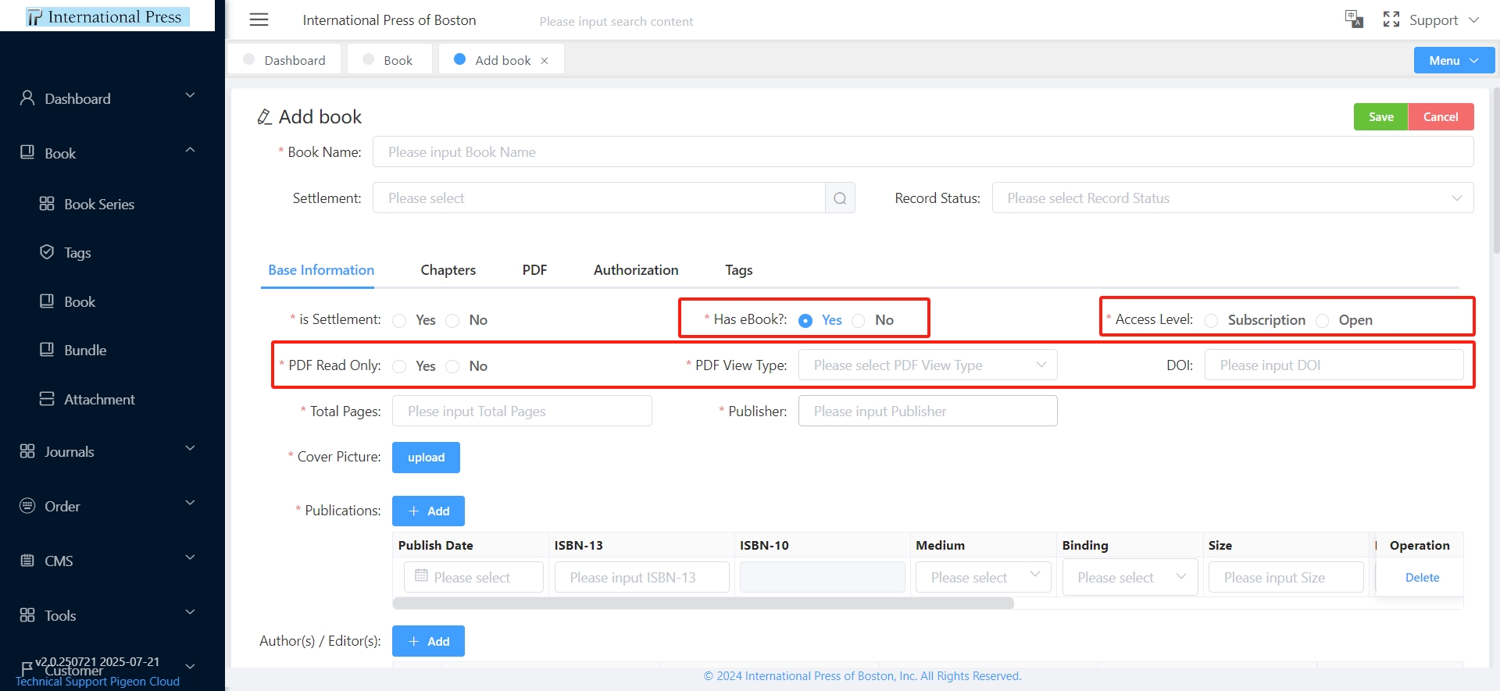The height and width of the screenshot is (691, 1500).
Task: Click the publications table horizontal scrollbar
Action: [x=703, y=603]
